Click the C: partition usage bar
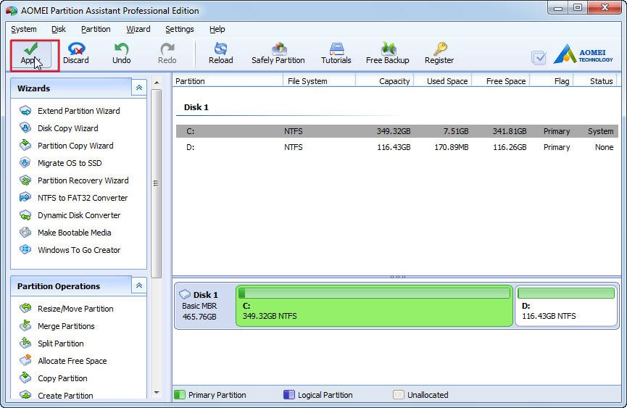The width and height of the screenshot is (627, 408). pos(374,293)
